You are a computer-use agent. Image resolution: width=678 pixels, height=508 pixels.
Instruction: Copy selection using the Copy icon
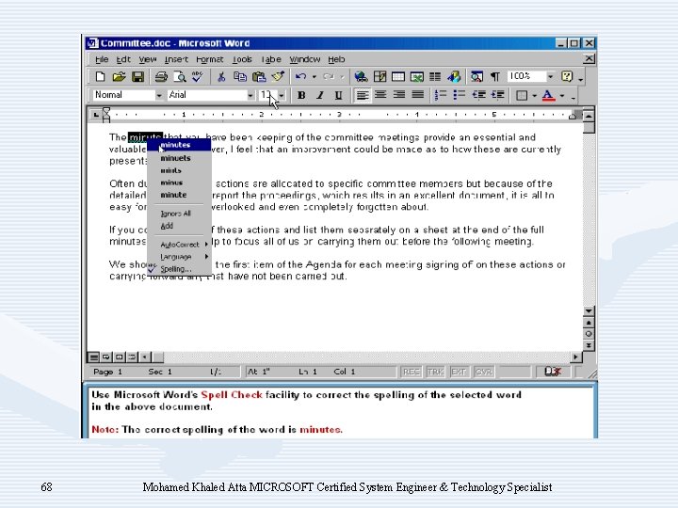click(x=239, y=77)
